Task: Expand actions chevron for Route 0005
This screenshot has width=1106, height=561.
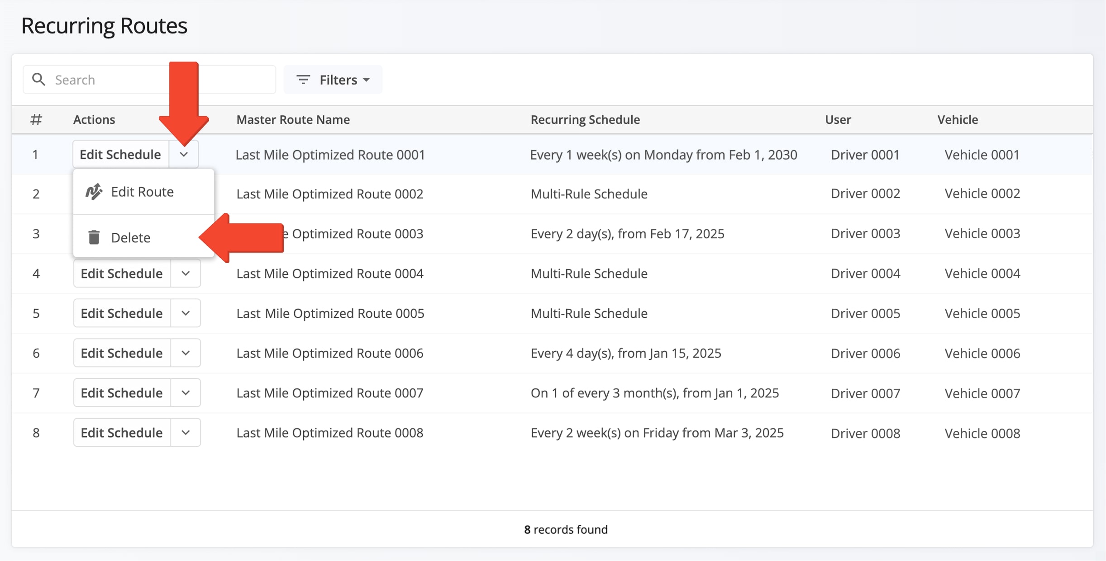Action: 186,313
